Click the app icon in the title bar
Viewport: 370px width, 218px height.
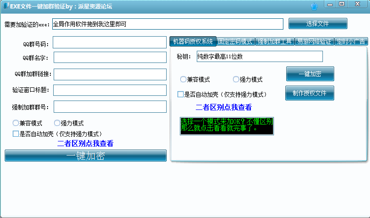coord(7,6)
